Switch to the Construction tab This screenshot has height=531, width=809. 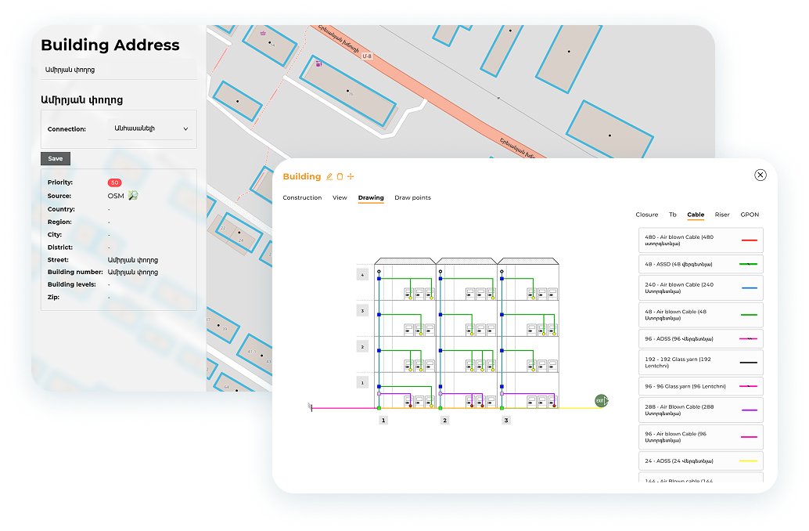tap(302, 198)
